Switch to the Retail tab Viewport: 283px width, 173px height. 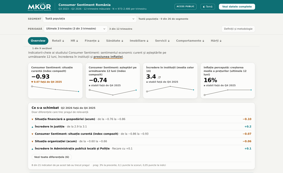(58, 41)
